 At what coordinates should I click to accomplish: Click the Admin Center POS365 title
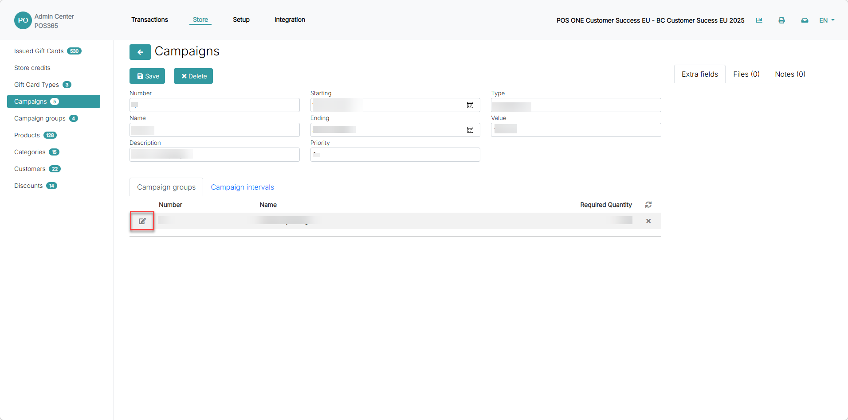pos(54,21)
